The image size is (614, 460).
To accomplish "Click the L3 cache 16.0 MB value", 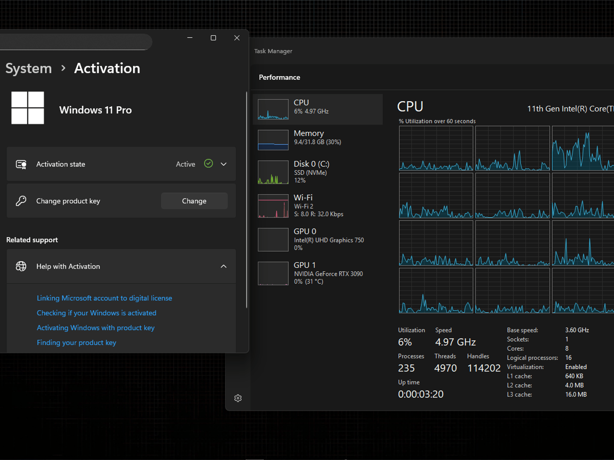I will (576, 394).
